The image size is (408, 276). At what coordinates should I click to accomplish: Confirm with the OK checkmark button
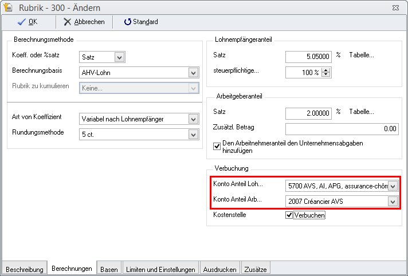21,22
